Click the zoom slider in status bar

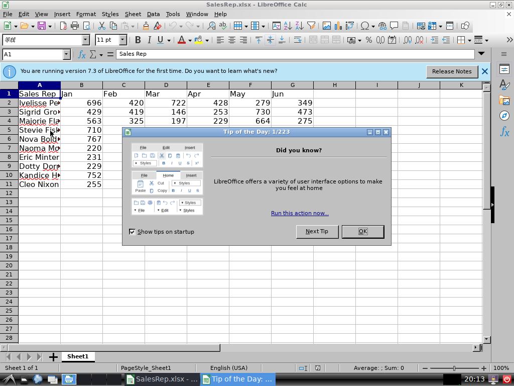[x=454, y=368]
